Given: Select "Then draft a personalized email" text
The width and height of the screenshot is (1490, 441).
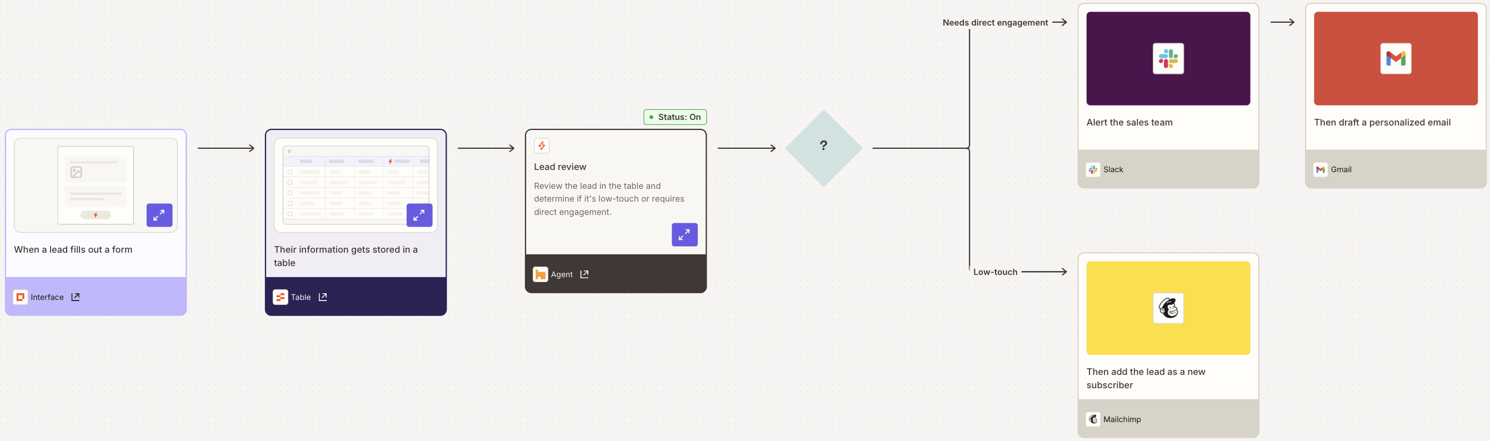Looking at the screenshot, I should coord(1382,123).
